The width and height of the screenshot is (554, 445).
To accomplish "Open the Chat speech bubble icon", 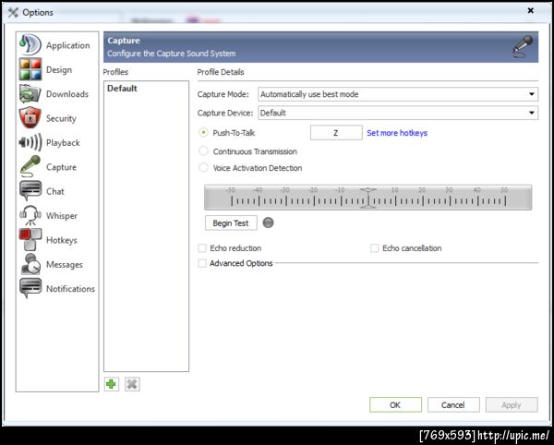I will point(30,191).
